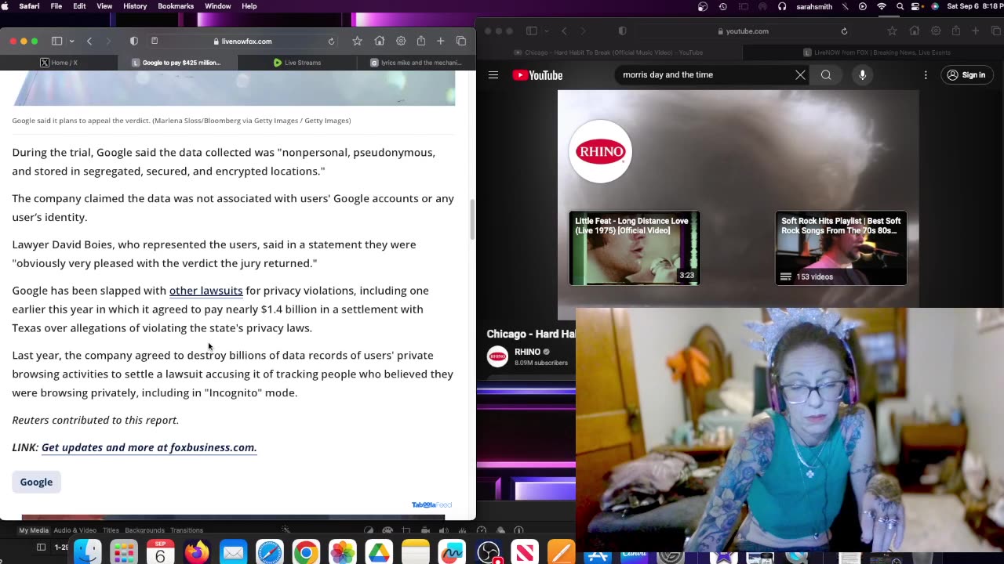
Task: Open Firefox from the Dock
Action: click(197, 552)
